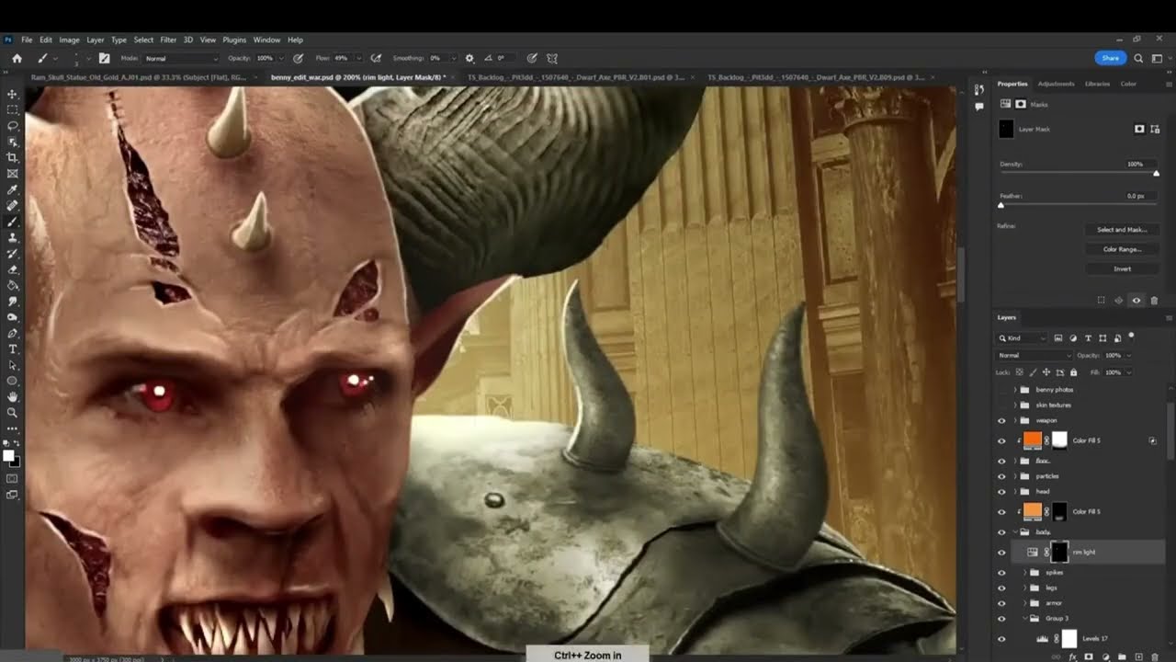Create new adjustment layer icon
The height and width of the screenshot is (662, 1176).
[x=1105, y=656]
